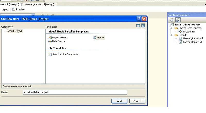The width and height of the screenshot is (206, 113).
Task: Select the Report template
Action: (x=99, y=38)
